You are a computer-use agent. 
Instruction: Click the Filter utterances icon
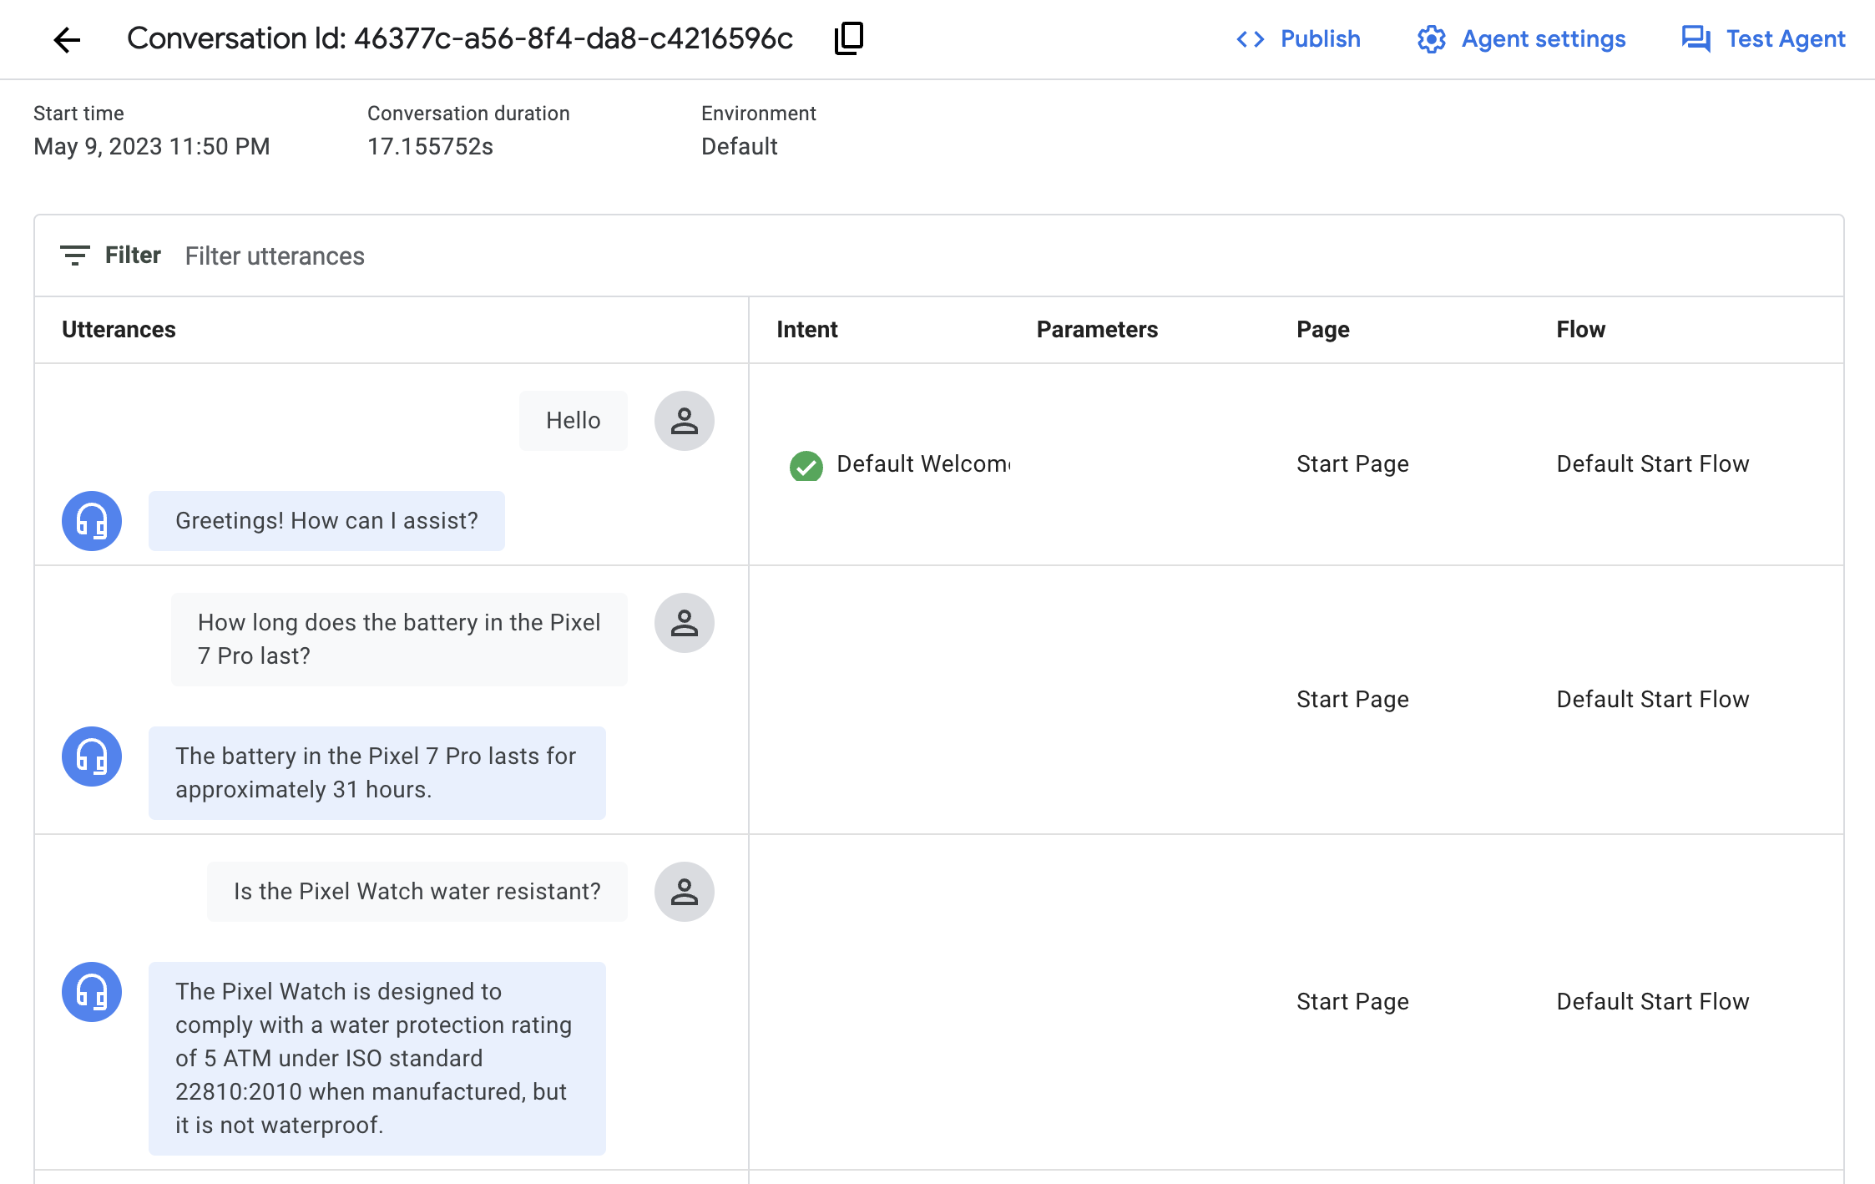75,255
